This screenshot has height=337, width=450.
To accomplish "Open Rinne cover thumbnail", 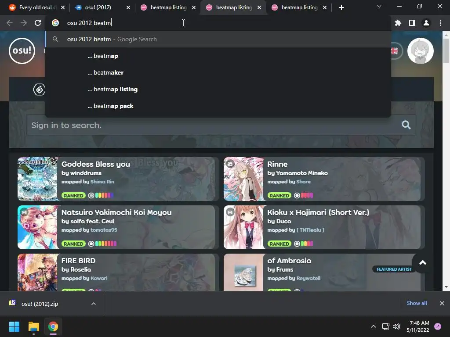I will (x=243, y=179).
